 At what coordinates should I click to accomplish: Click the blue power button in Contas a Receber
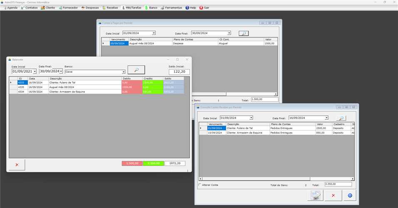click(x=350, y=195)
